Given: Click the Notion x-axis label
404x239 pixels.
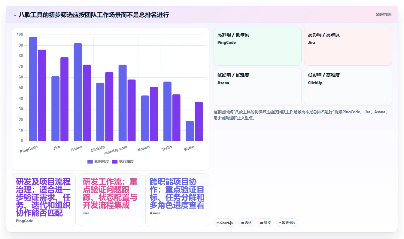Looking at the screenshot, I should pos(144,149).
